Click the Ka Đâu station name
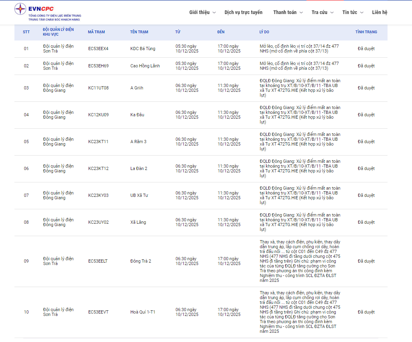Screen dimensions: 412x342 pyautogui.click(x=137, y=115)
